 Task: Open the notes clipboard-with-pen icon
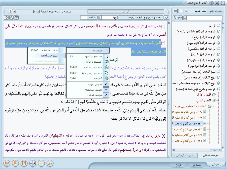[x=24, y=163]
